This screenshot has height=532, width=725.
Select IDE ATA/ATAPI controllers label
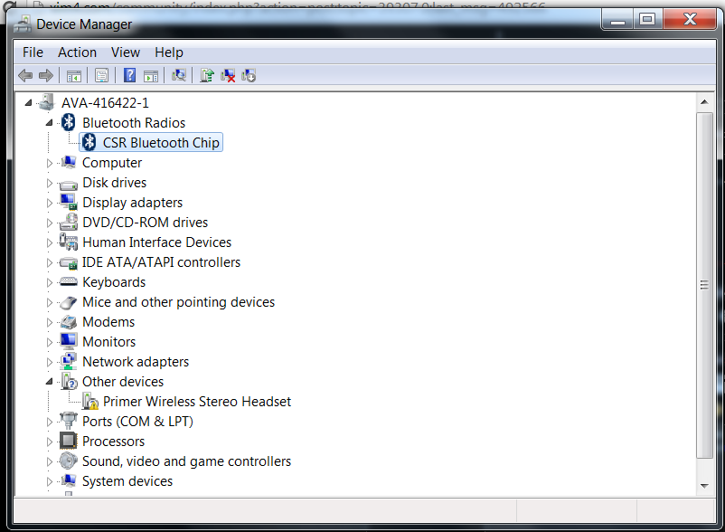162,261
